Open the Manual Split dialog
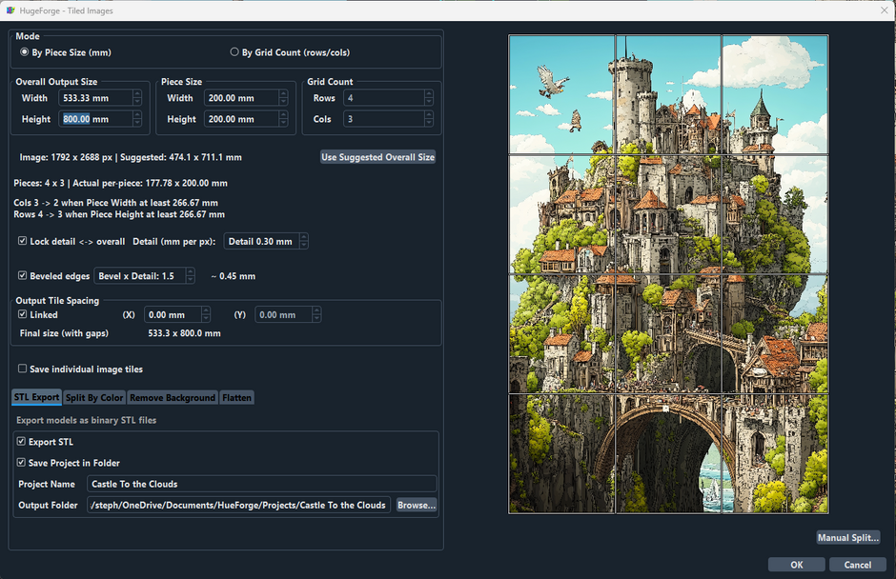The width and height of the screenshot is (896, 579). (x=847, y=537)
